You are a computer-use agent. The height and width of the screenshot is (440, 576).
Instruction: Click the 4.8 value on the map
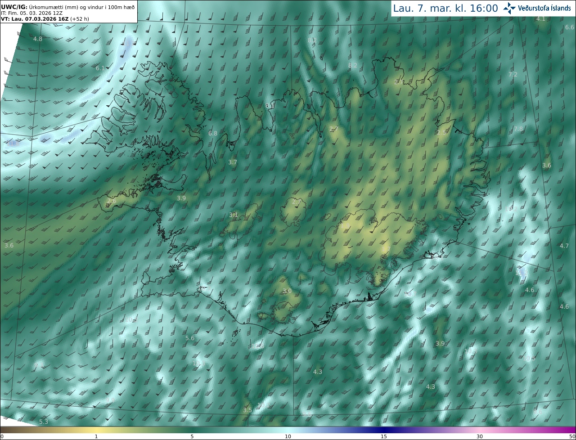click(x=38, y=39)
